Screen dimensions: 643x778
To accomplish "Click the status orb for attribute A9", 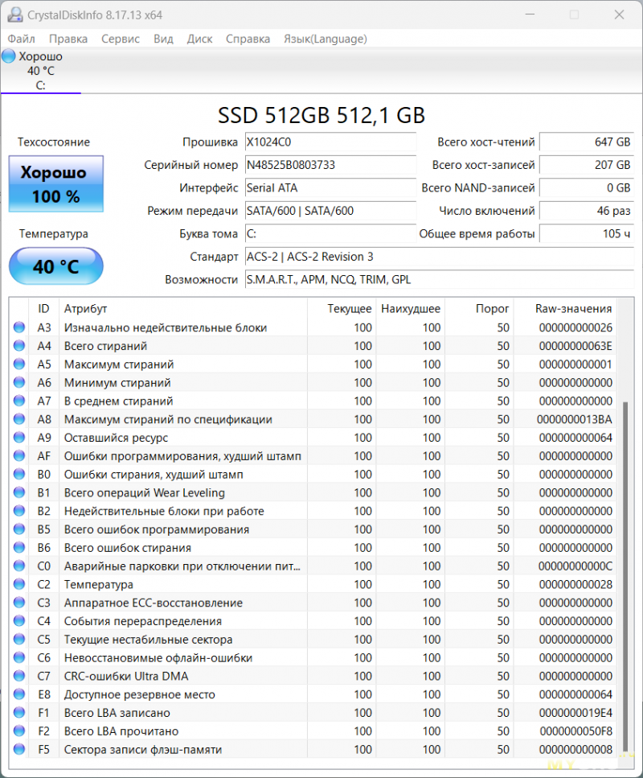I will pos(19,438).
